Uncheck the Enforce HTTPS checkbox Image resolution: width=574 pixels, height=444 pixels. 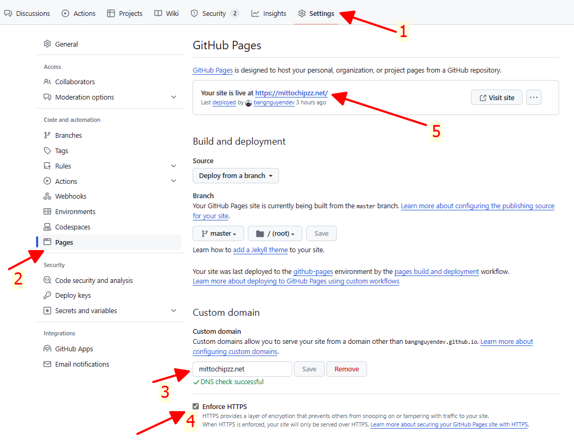tap(196, 406)
